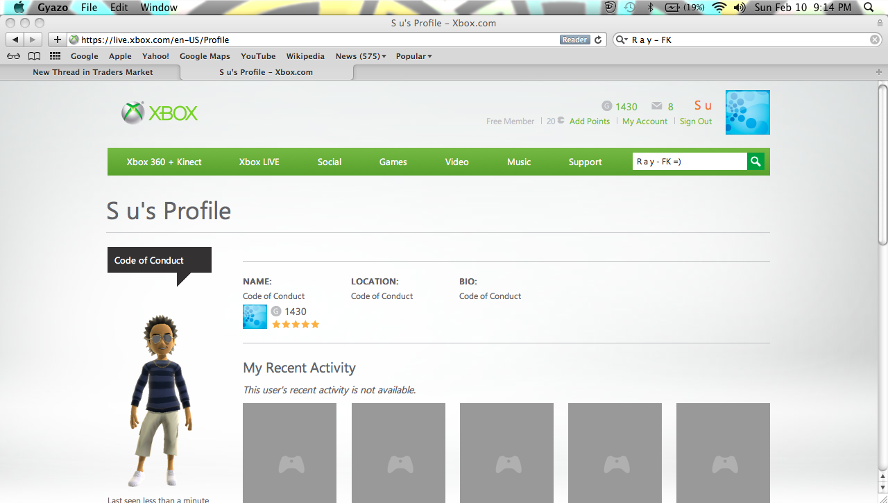Open messages envelope icon
Screen dimensions: 888x503
tap(657, 106)
